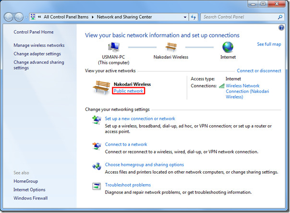
Task: Click the Troubleshoot problems icon
Action: point(96,186)
